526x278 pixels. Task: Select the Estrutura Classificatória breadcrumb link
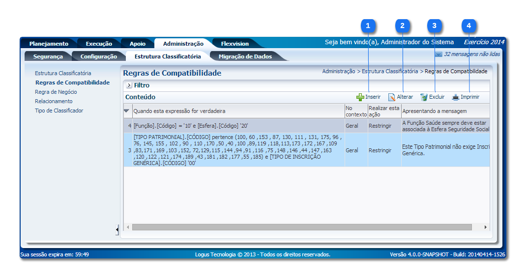(390, 72)
